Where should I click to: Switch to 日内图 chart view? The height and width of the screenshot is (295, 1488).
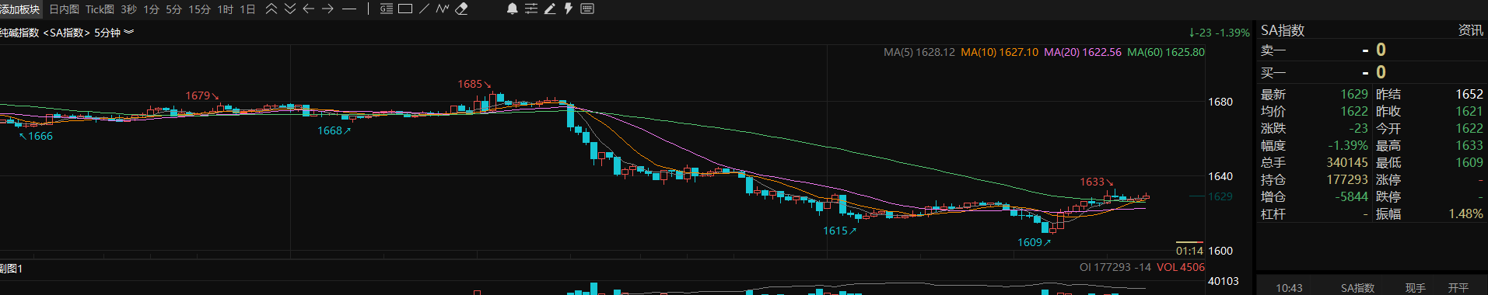[64, 9]
